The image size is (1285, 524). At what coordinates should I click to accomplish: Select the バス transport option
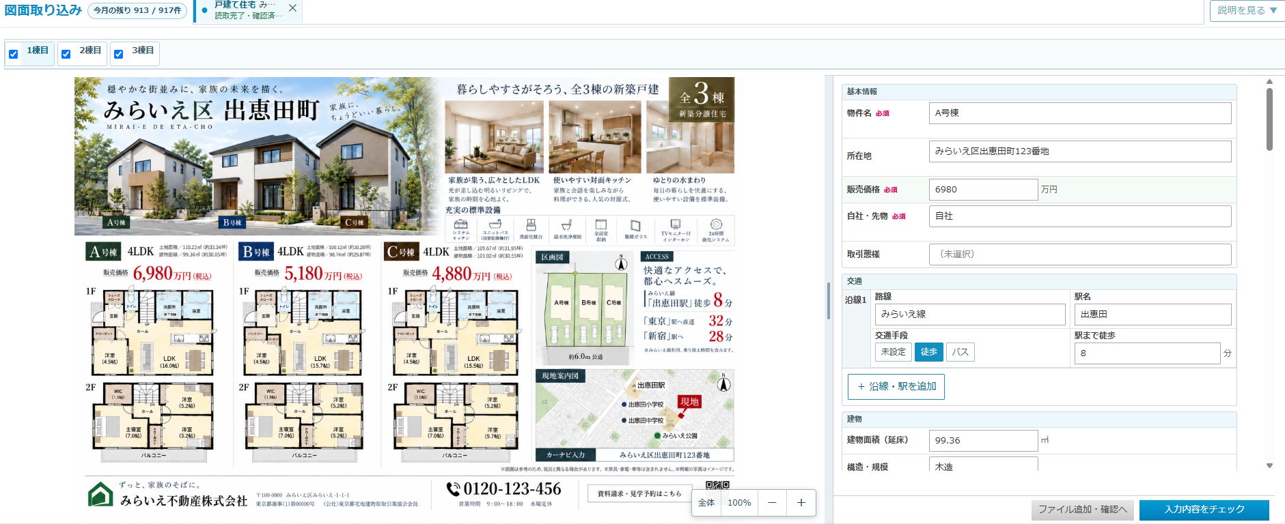pos(960,352)
